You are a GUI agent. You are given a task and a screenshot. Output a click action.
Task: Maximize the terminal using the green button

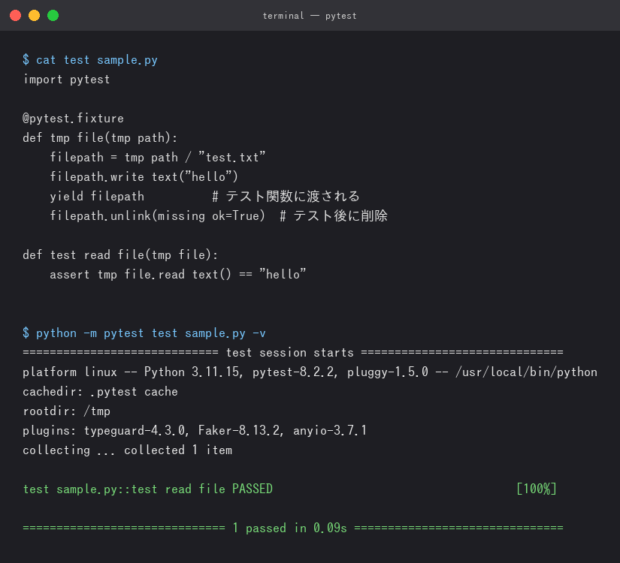(53, 16)
